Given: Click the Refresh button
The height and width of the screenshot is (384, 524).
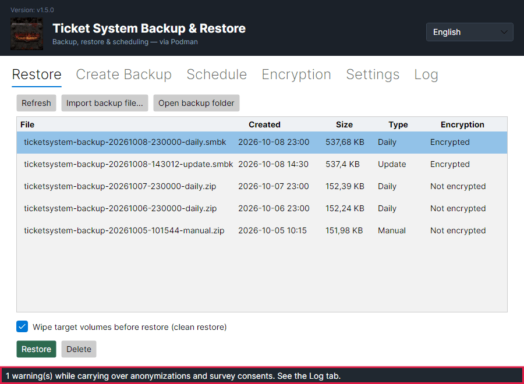Looking at the screenshot, I should [x=37, y=103].
